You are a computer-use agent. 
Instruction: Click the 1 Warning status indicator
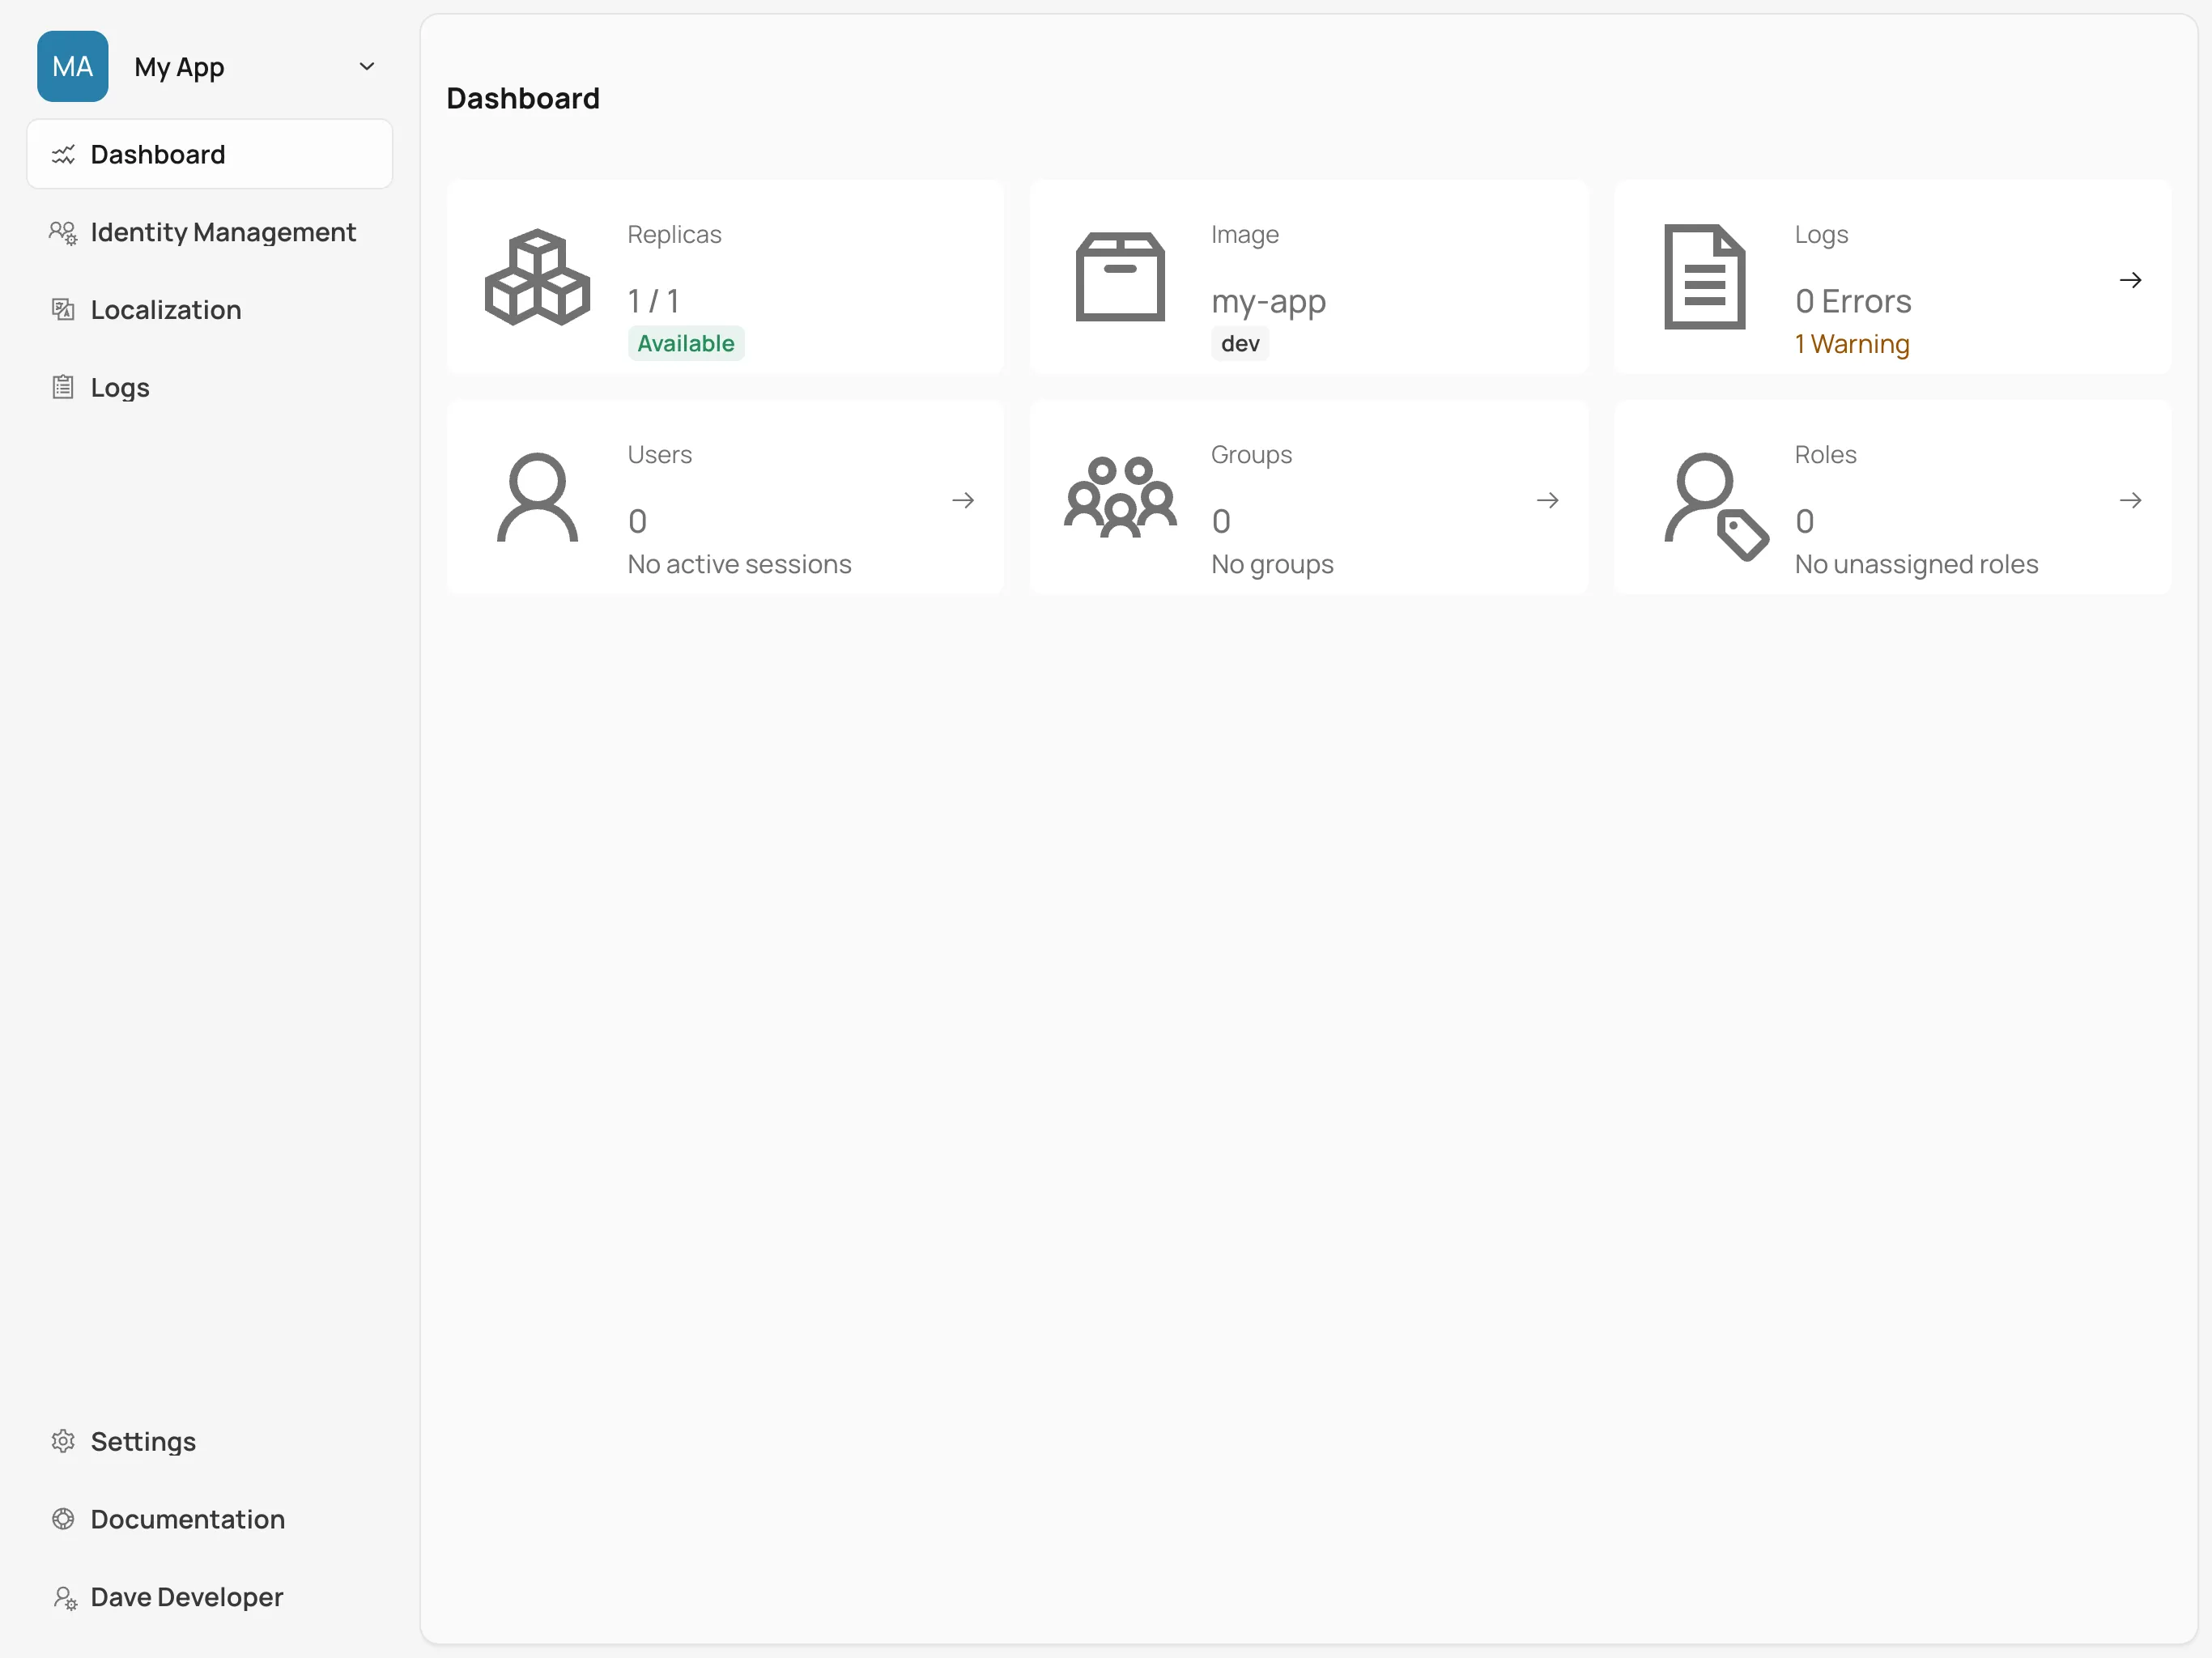[1853, 343]
